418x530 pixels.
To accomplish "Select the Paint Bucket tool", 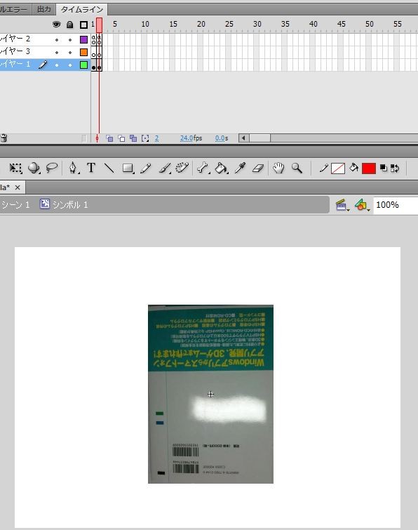I will [x=221, y=168].
